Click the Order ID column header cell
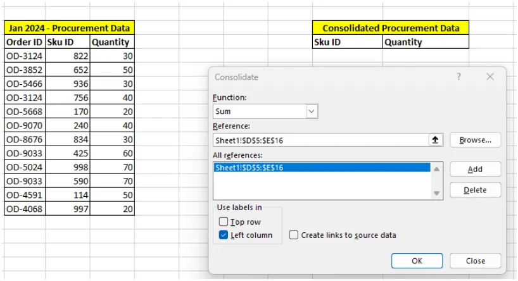 (25, 42)
